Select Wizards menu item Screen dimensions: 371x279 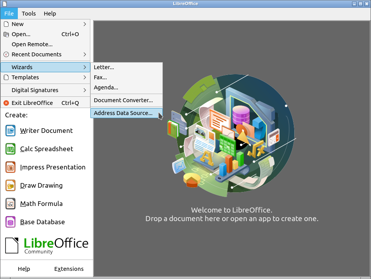tap(45, 67)
